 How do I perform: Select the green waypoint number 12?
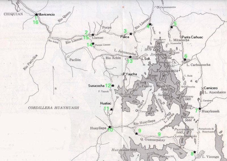point(108,85)
